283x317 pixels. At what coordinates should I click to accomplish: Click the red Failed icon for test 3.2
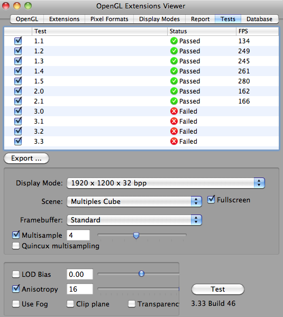pyautogui.click(x=174, y=131)
